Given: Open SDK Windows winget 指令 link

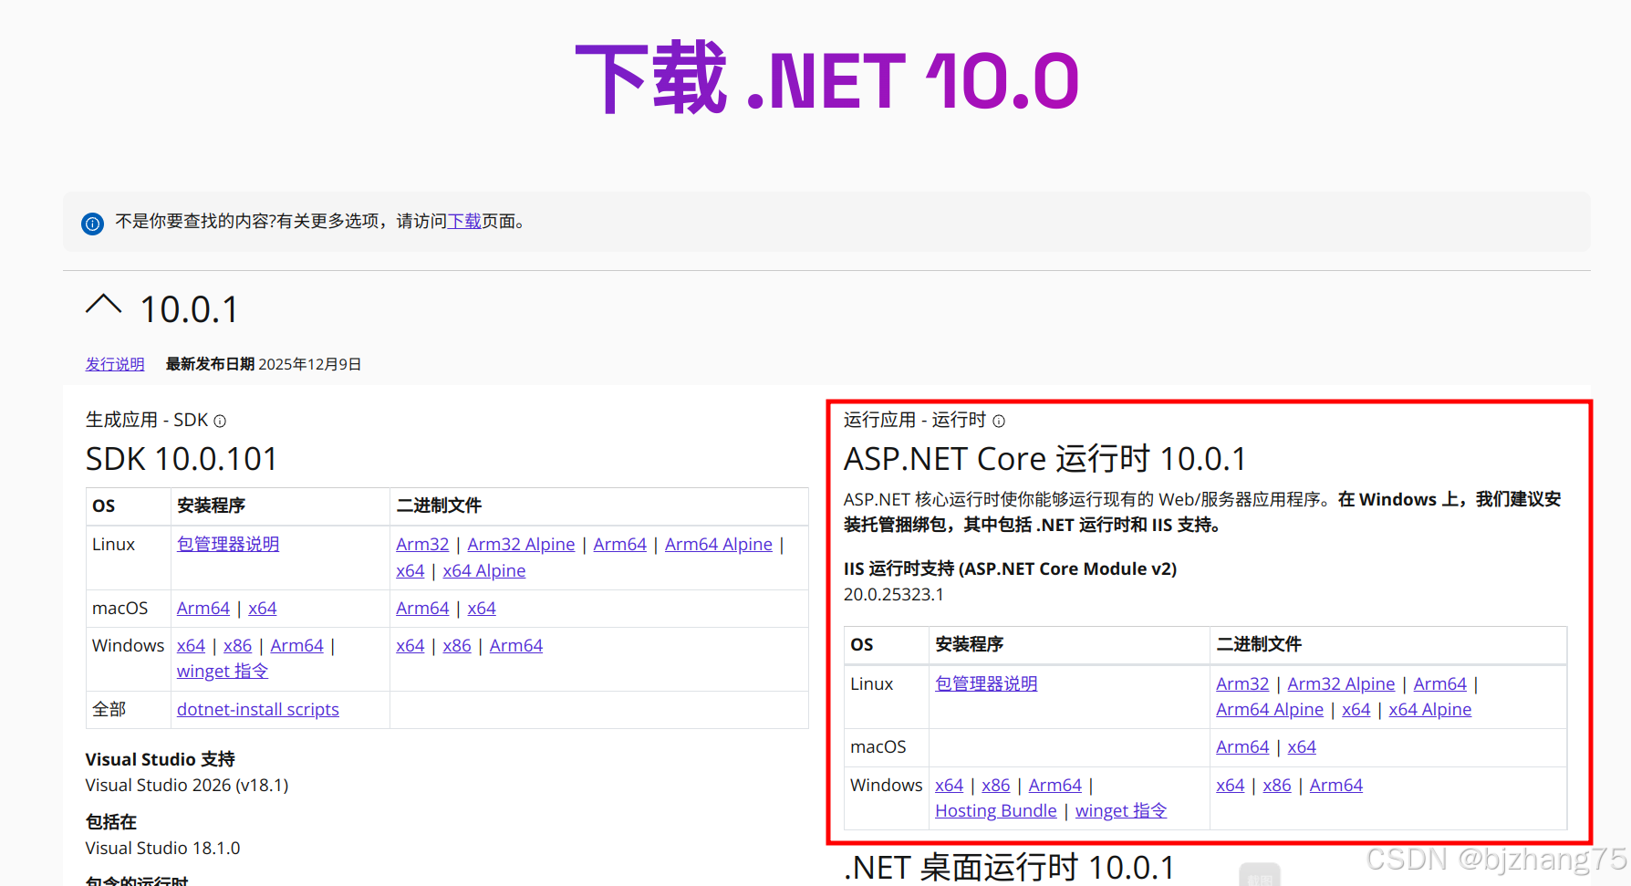Looking at the screenshot, I should (x=223, y=671).
